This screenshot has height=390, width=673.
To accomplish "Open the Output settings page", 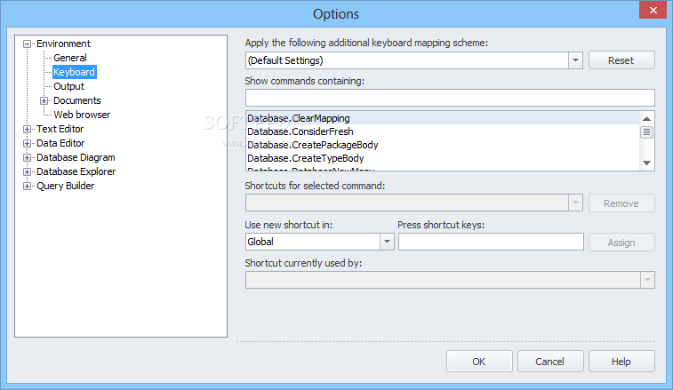I will [68, 86].
